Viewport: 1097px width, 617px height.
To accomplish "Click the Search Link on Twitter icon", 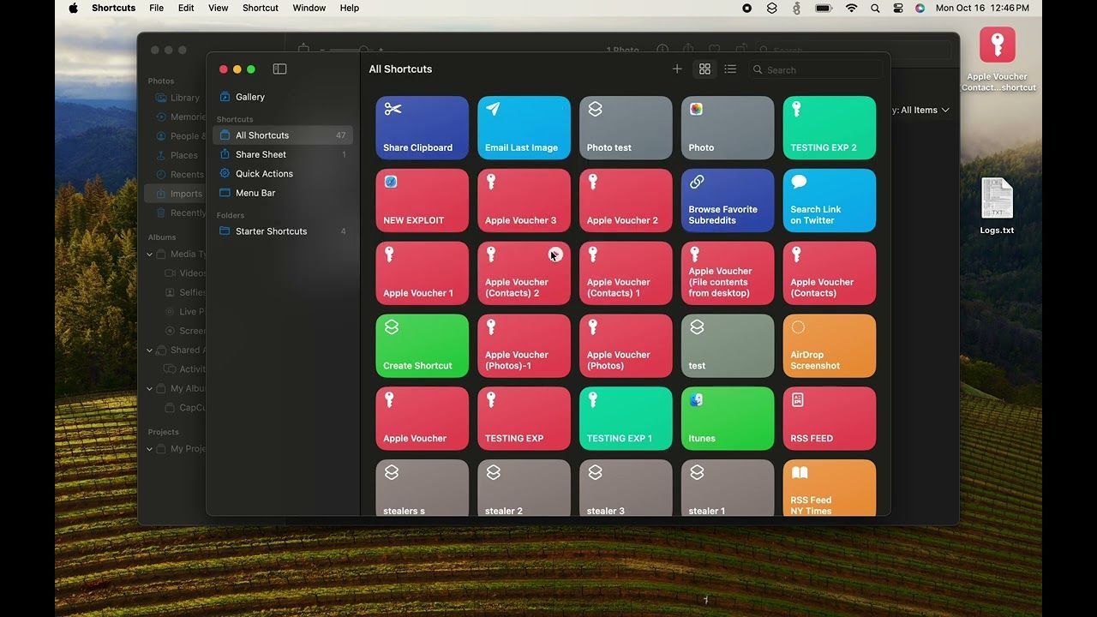I will tap(799, 182).
